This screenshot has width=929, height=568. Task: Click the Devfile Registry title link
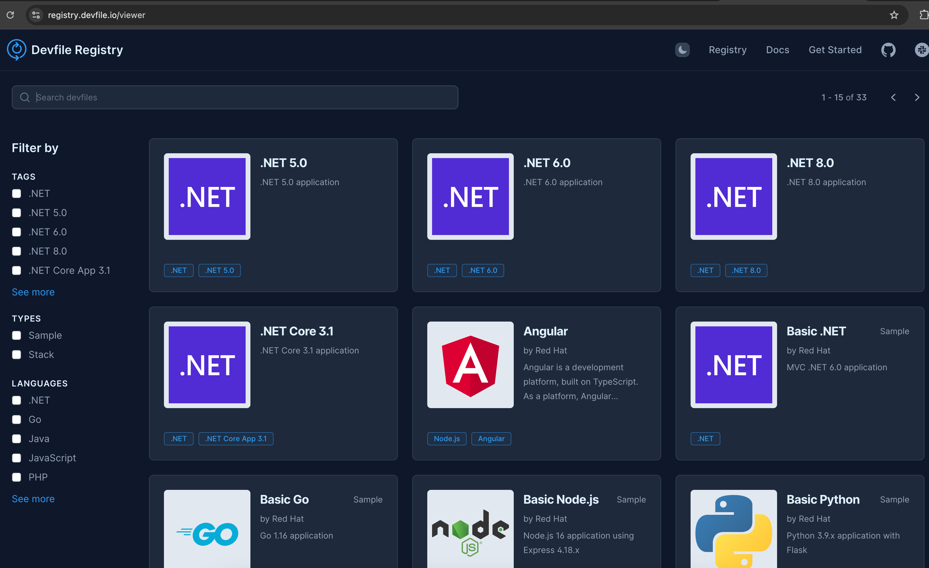[x=77, y=50]
